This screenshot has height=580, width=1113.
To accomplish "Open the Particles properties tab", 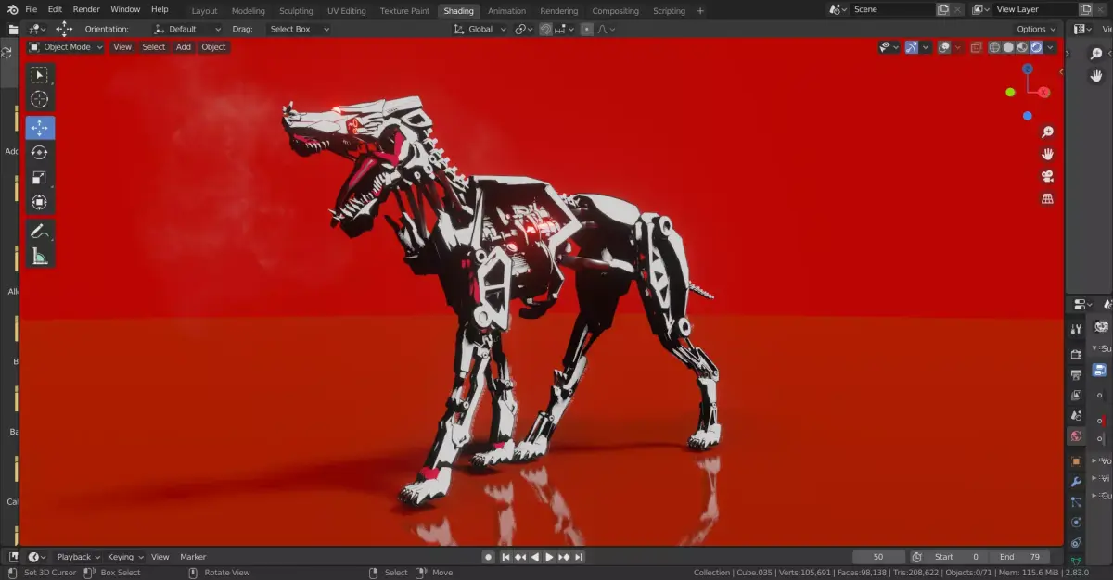I will [x=1076, y=502].
